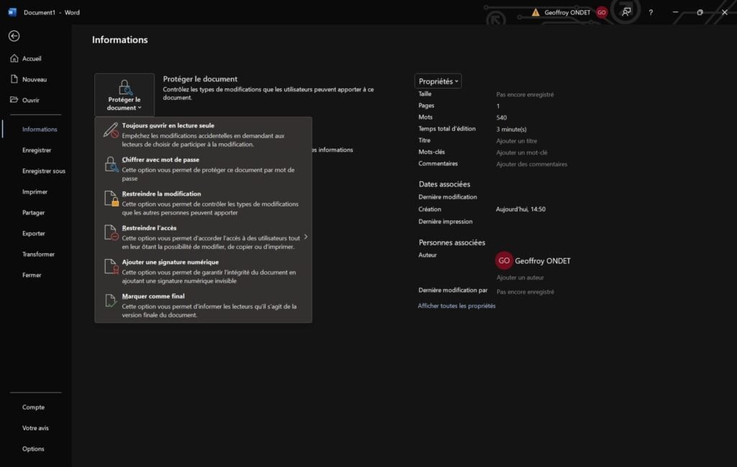737x467 pixels.
Task: Click the back arrow icon
Action: 14,36
